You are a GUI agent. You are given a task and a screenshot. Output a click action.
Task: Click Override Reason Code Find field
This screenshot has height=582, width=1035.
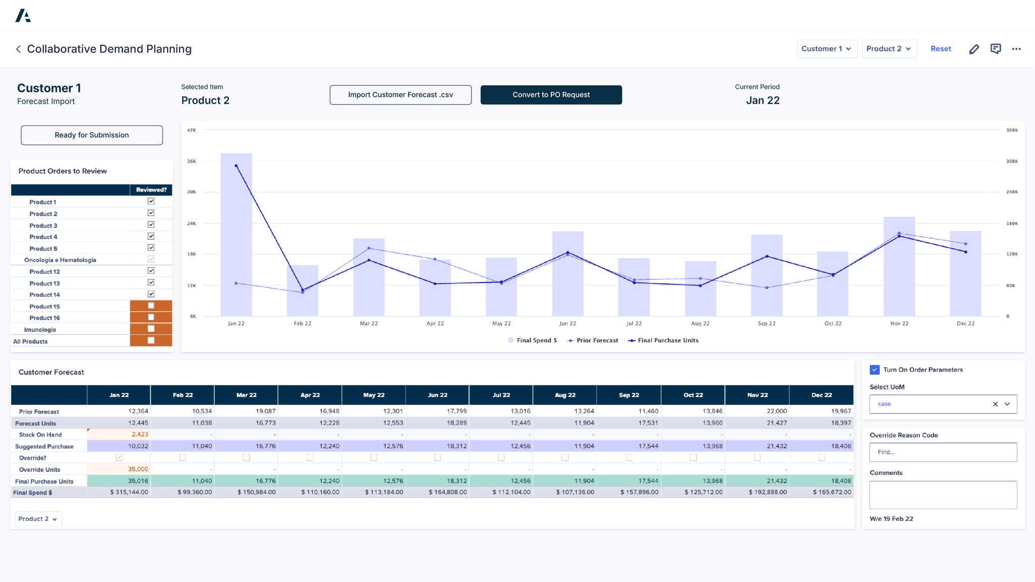point(943,452)
